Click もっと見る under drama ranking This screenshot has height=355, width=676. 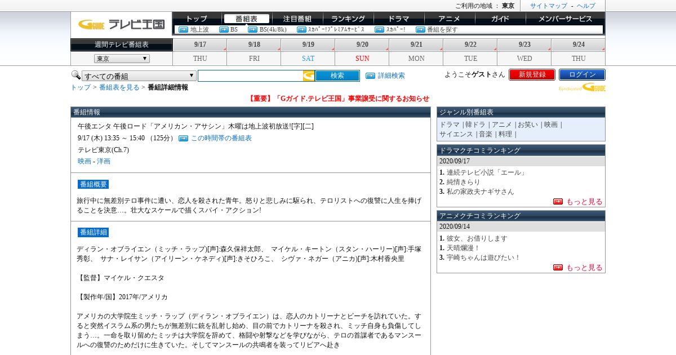[x=584, y=201]
